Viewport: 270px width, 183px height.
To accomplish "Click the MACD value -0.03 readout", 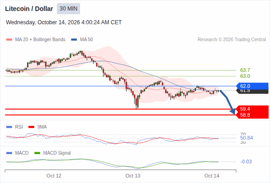I will point(246,161).
